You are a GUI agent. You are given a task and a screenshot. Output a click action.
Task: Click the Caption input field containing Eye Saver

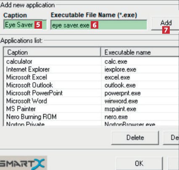[x=25, y=25]
